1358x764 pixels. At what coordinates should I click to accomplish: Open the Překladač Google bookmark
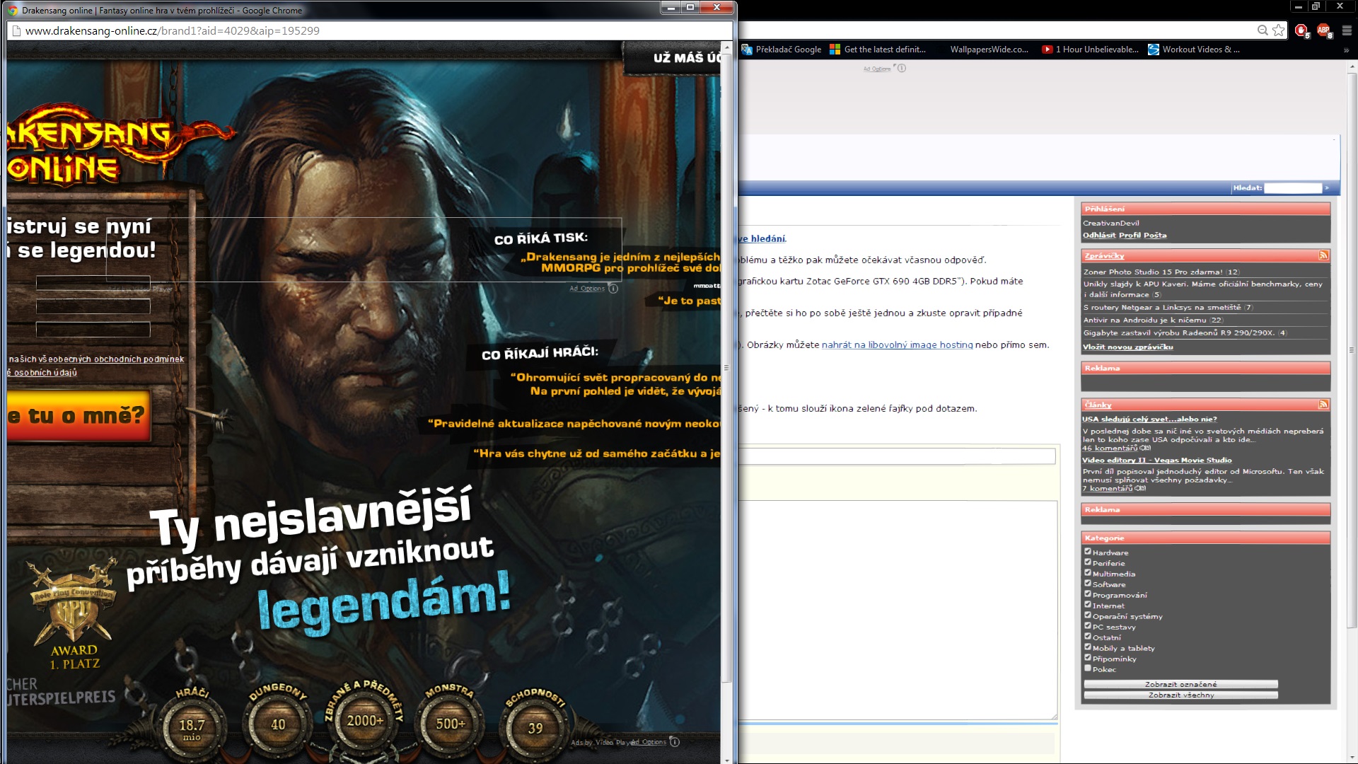point(782,50)
